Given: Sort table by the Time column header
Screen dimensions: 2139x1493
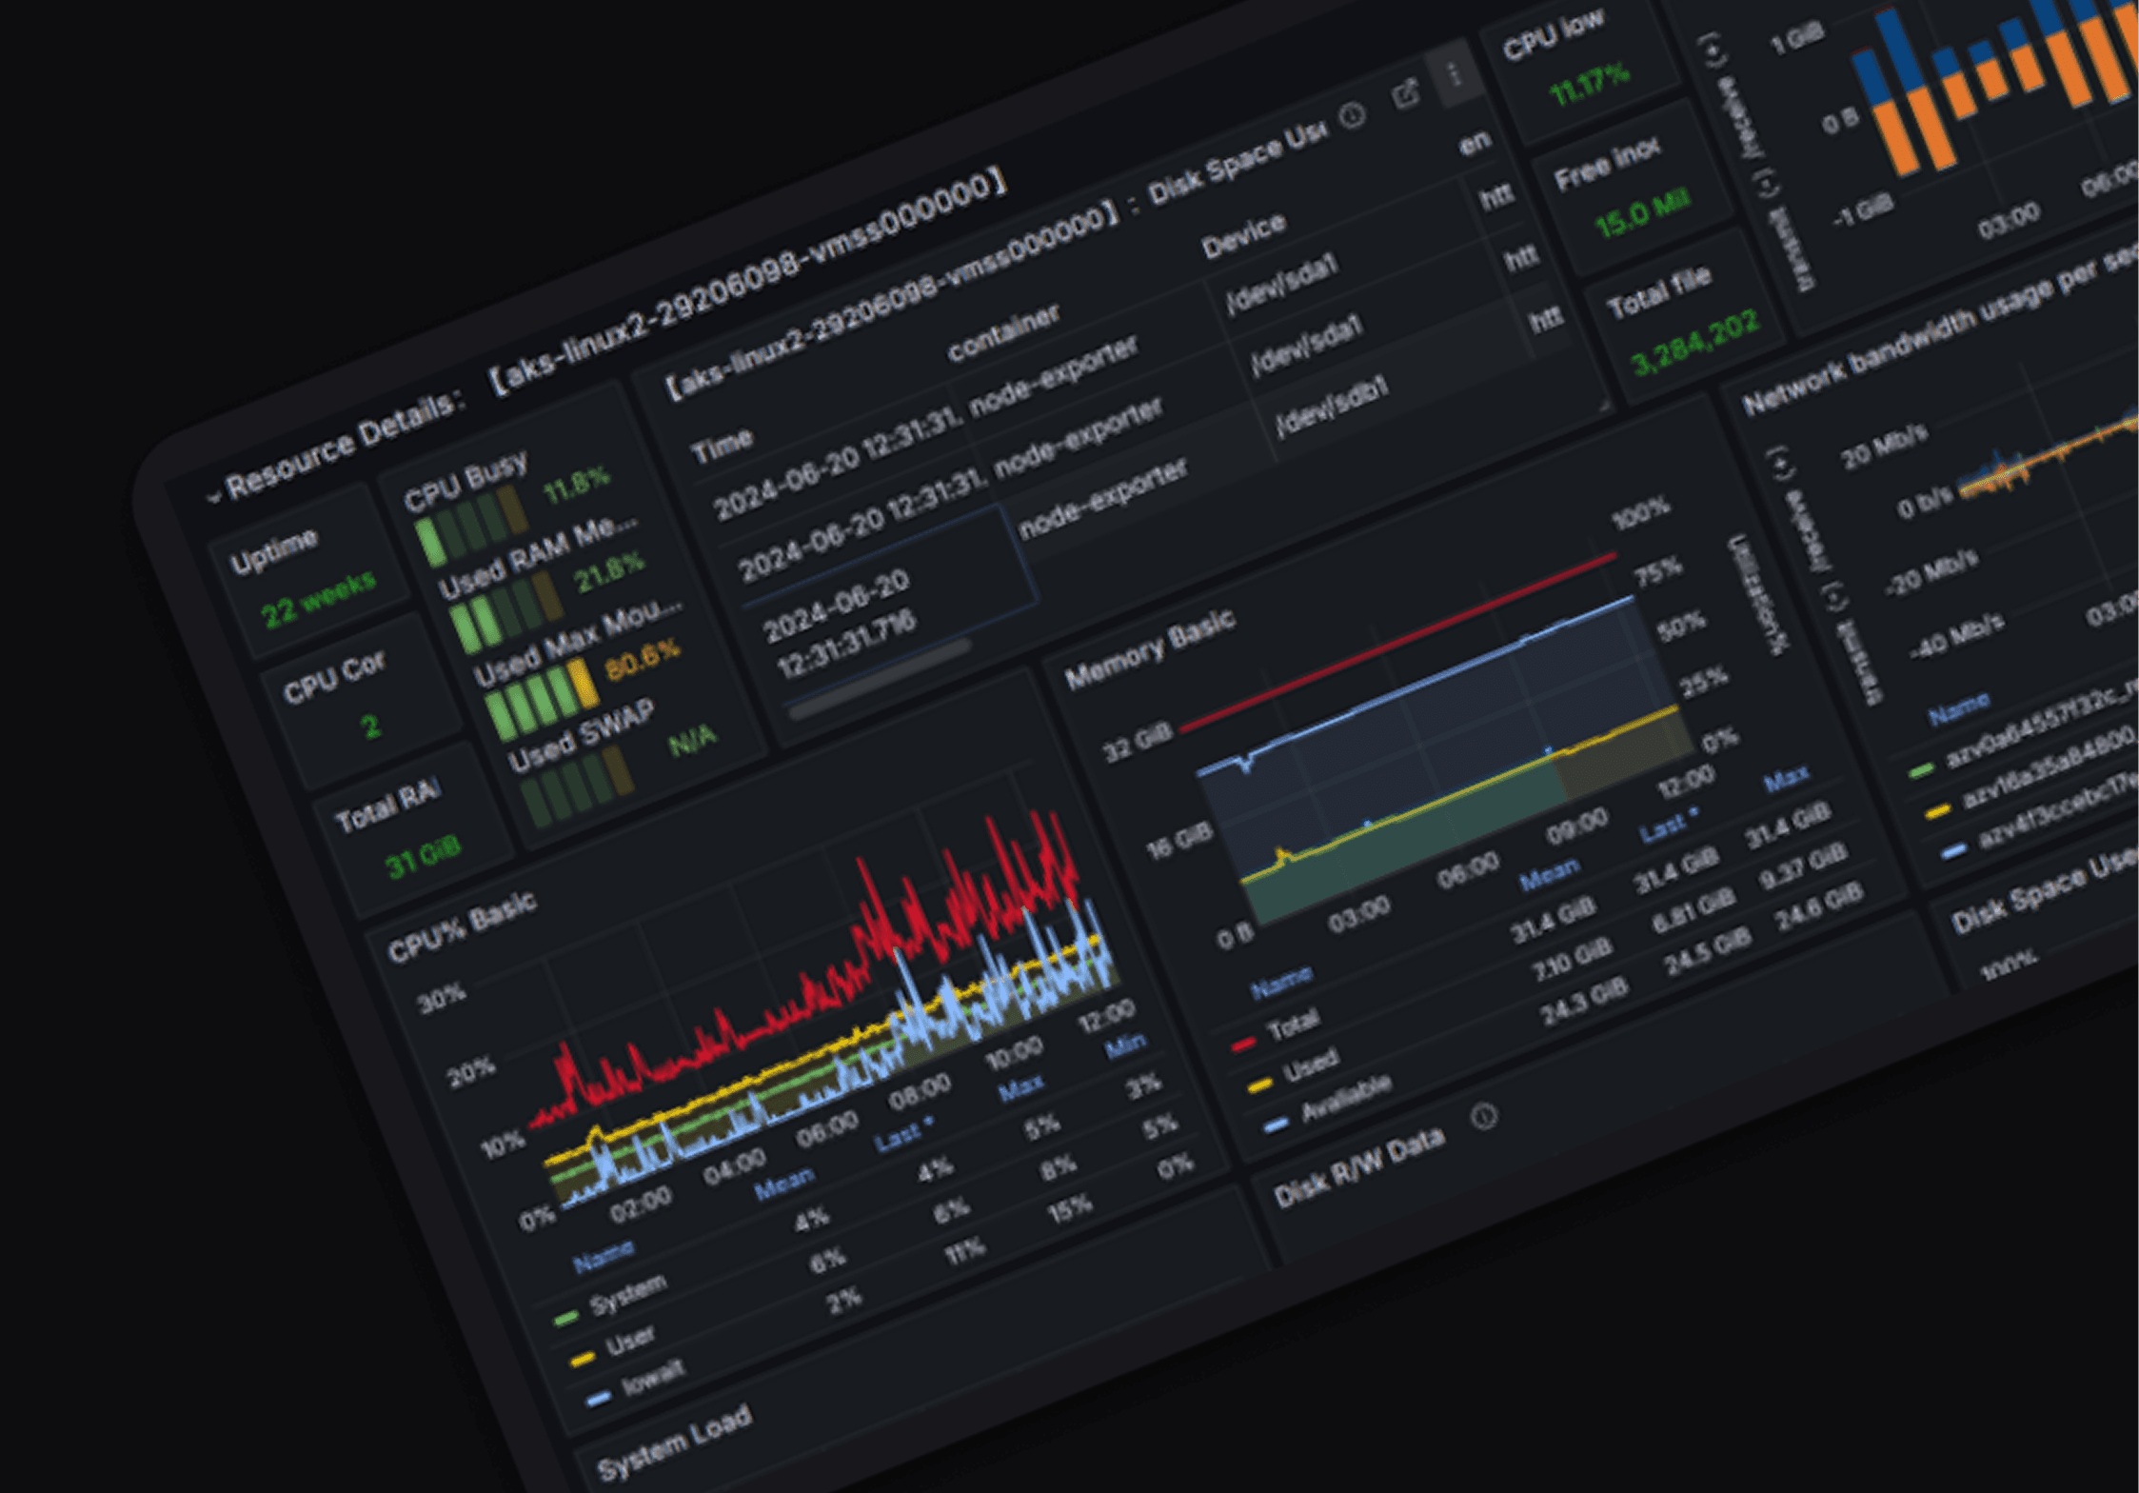Looking at the screenshot, I should coord(723,444).
